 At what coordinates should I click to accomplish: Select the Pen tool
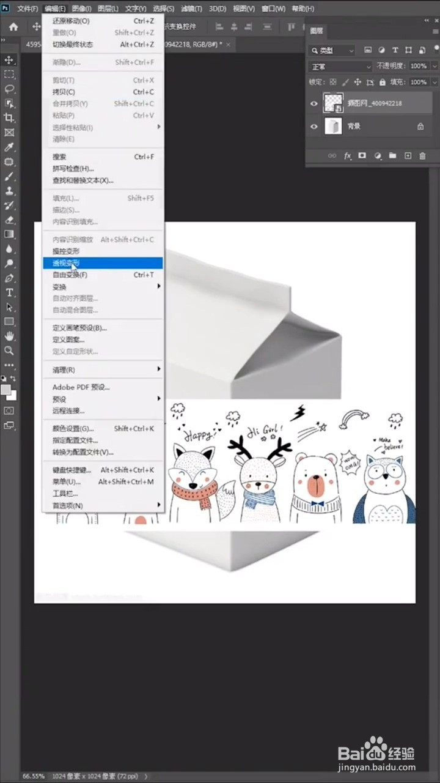tap(9, 278)
